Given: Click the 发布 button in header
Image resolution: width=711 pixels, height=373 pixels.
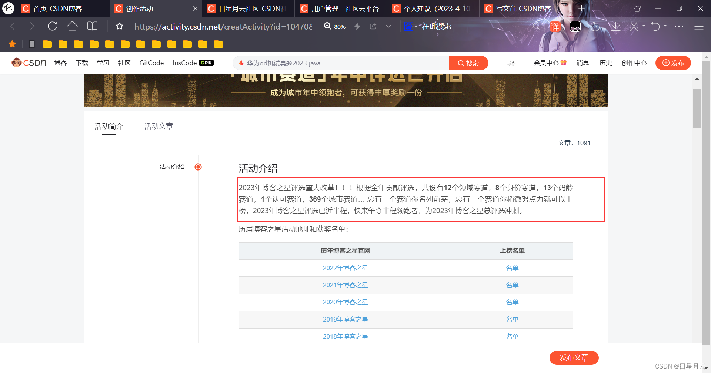Looking at the screenshot, I should pyautogui.click(x=673, y=63).
